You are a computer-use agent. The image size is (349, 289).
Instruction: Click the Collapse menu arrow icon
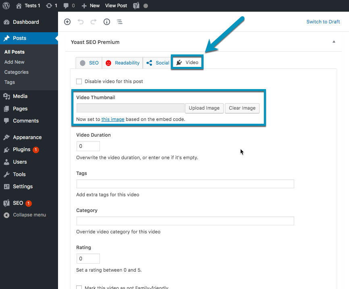[x=7, y=215]
